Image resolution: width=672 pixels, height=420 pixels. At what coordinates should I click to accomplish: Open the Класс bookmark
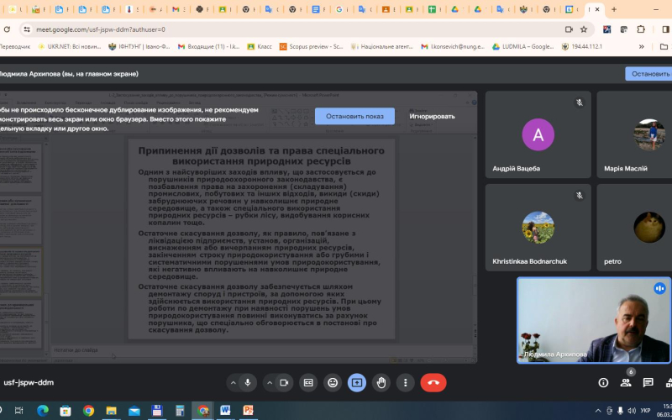click(x=260, y=47)
